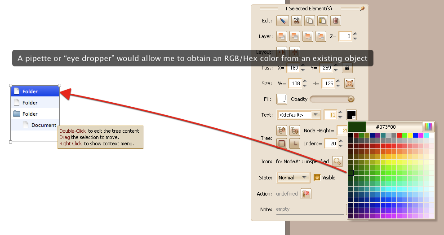This screenshot has height=235, width=444.
Task: Define an action with the flag icon
Action: point(306,194)
